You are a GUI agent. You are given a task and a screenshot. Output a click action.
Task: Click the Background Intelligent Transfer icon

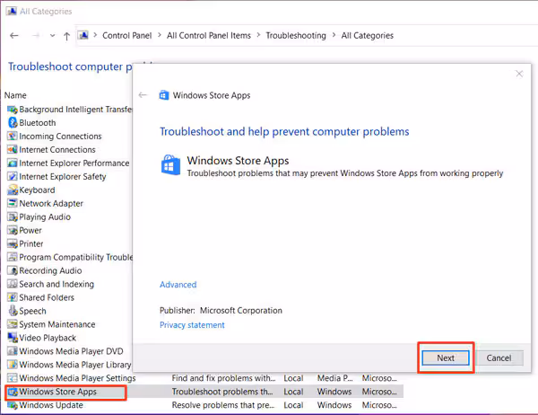tap(13, 110)
